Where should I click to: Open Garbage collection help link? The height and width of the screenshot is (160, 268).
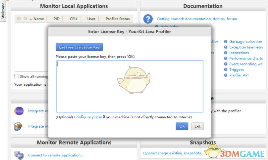(245, 42)
